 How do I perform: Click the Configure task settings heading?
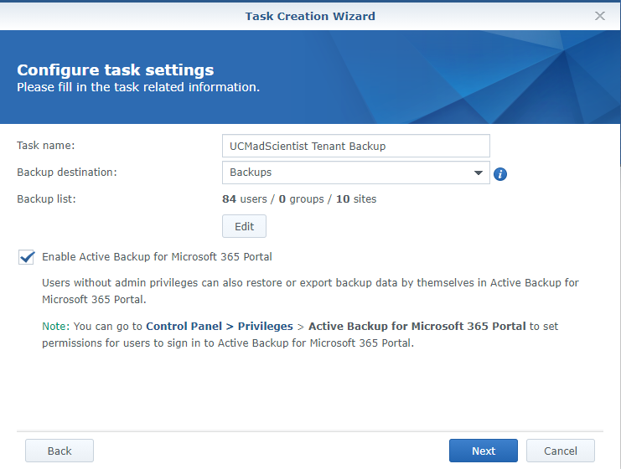116,70
